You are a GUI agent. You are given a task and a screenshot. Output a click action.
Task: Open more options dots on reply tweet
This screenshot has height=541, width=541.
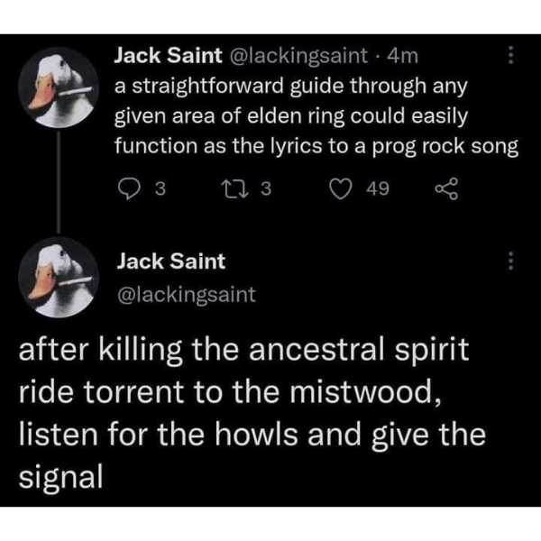(x=511, y=261)
